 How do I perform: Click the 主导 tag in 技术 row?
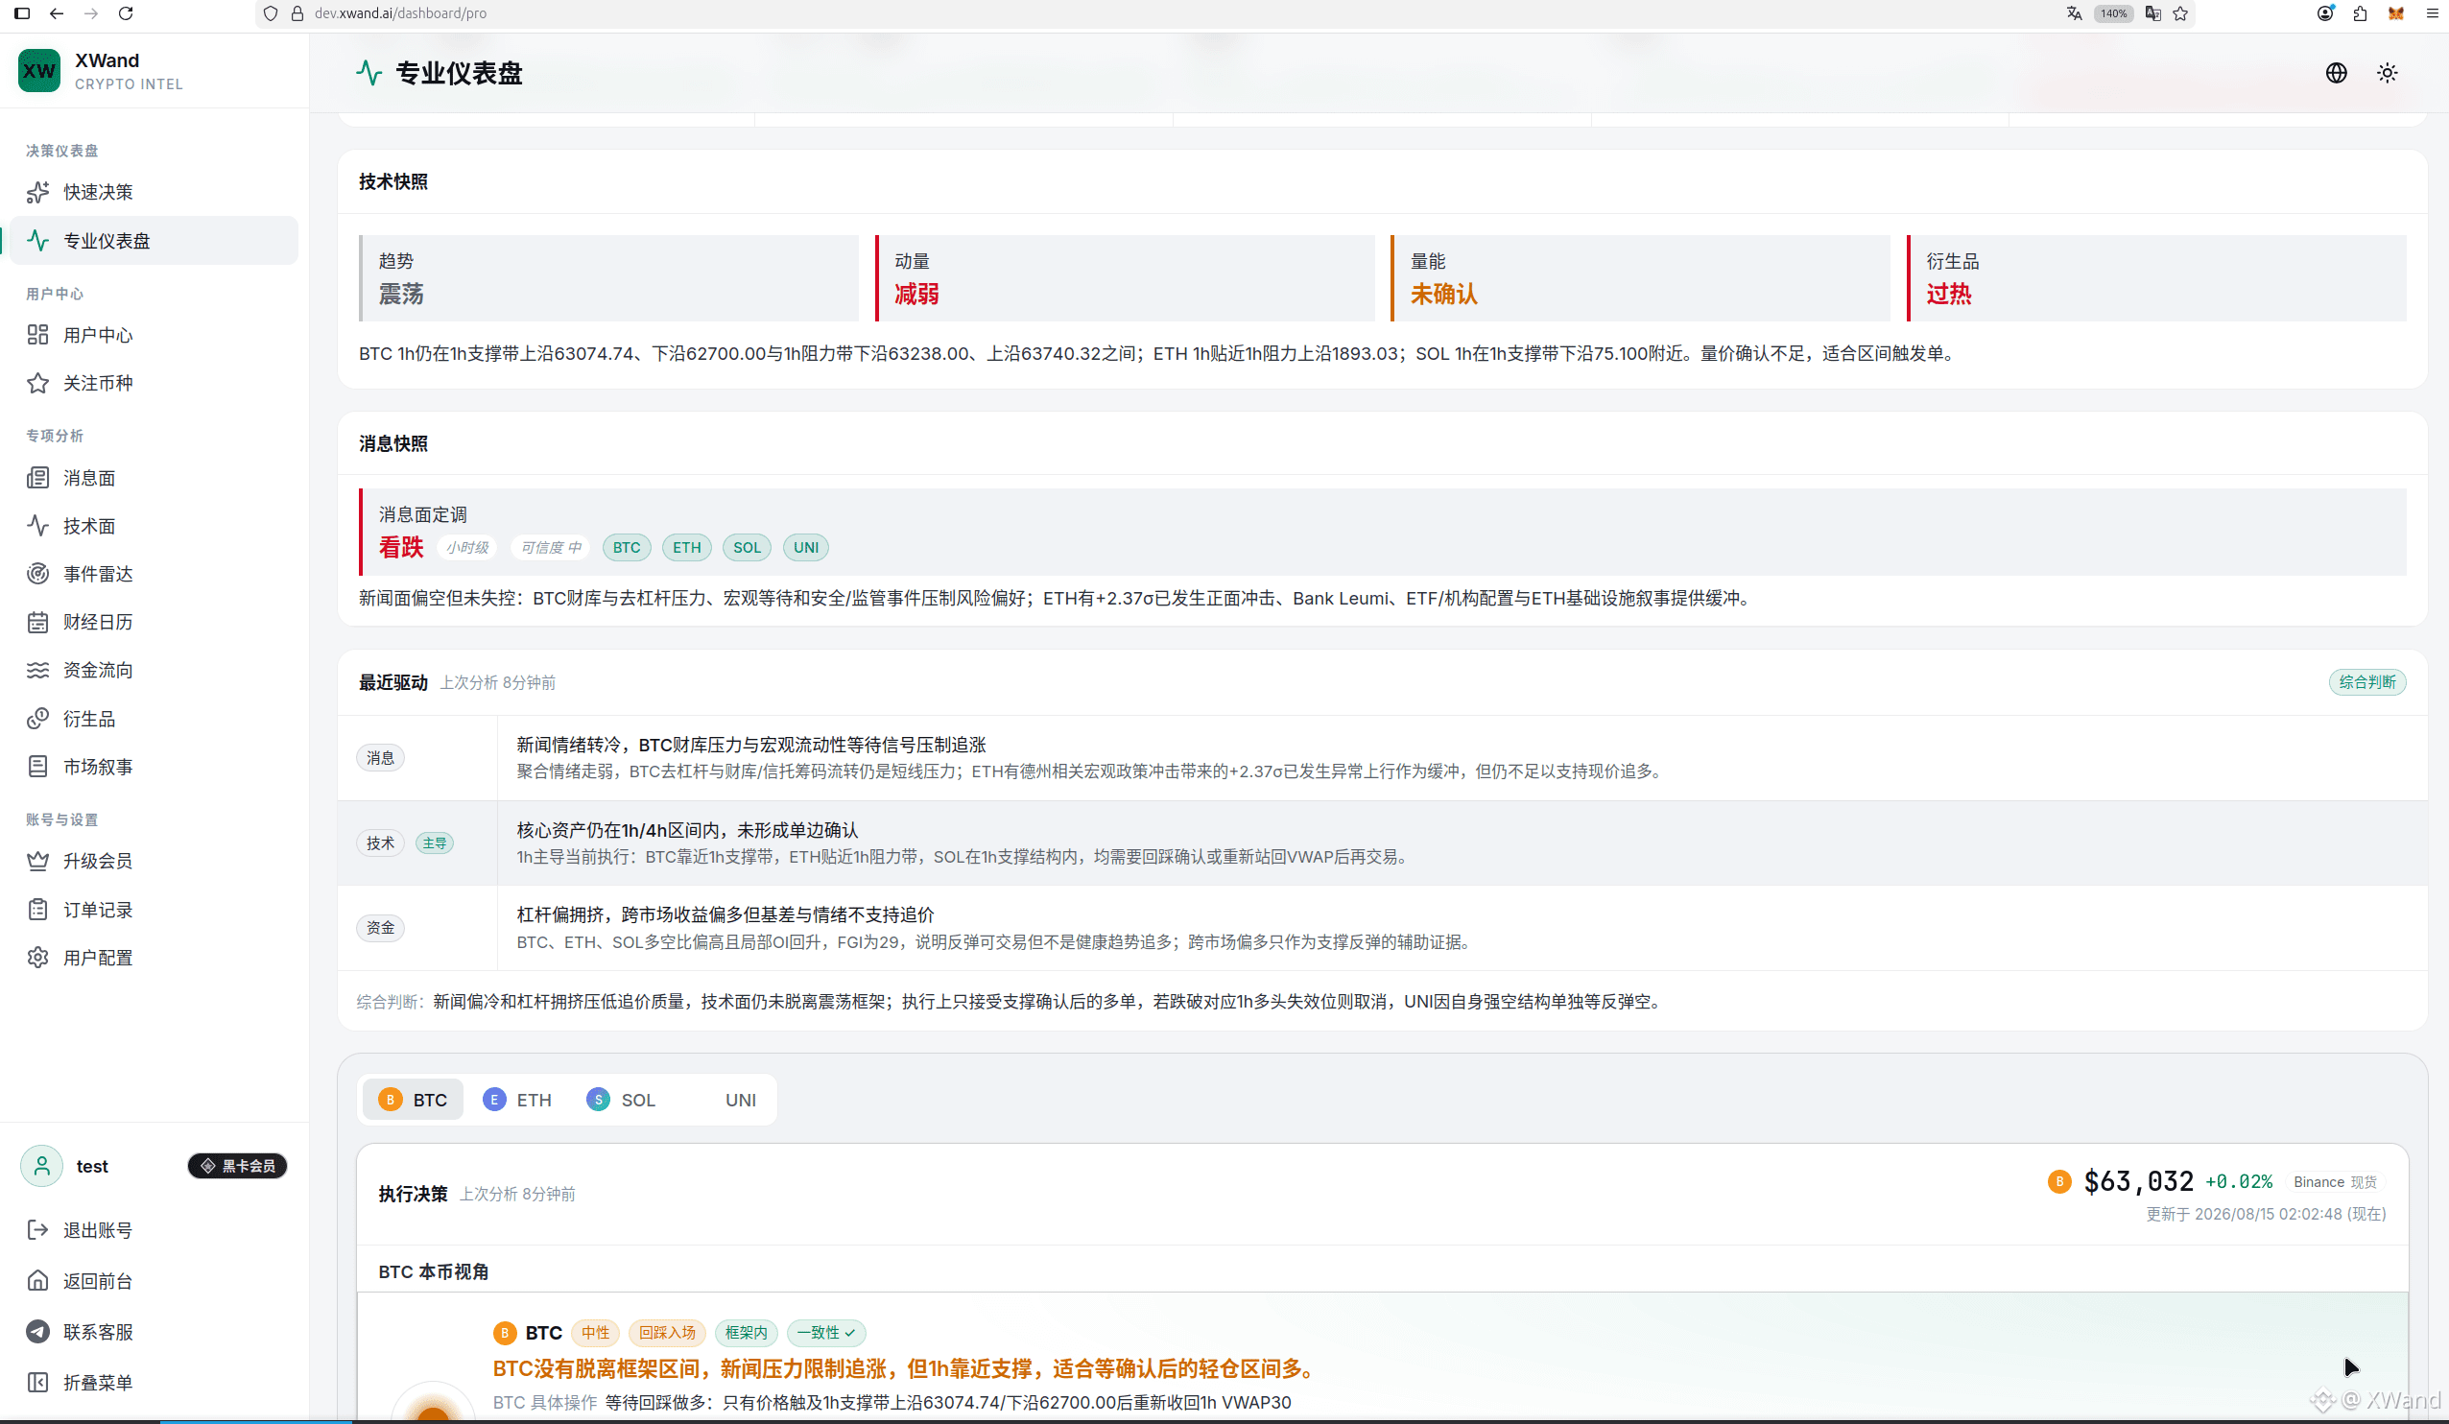pyautogui.click(x=435, y=843)
